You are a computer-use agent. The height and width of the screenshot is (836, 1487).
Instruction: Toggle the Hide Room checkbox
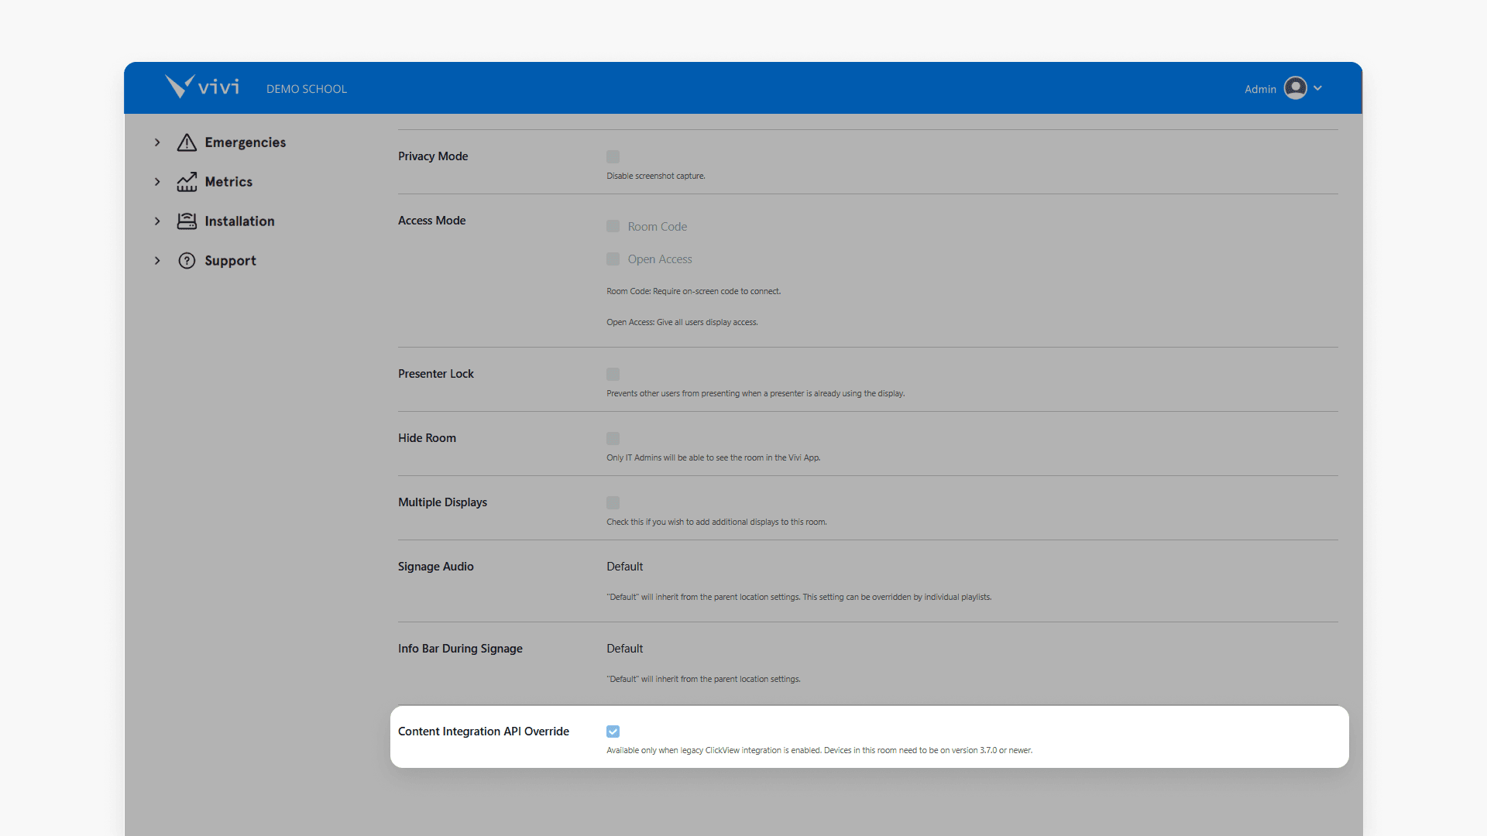point(613,438)
